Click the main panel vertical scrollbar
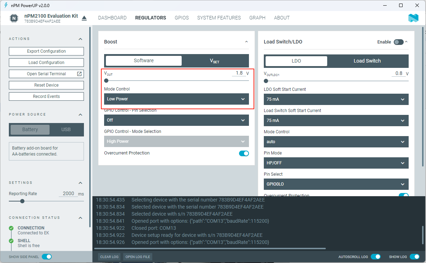This screenshot has height=263, width=426. pos(423,97)
